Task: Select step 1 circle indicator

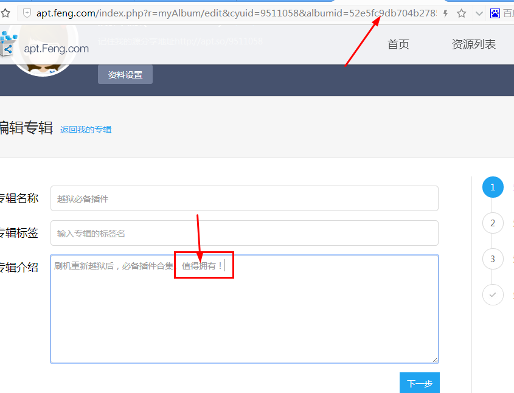Action: pyautogui.click(x=493, y=187)
